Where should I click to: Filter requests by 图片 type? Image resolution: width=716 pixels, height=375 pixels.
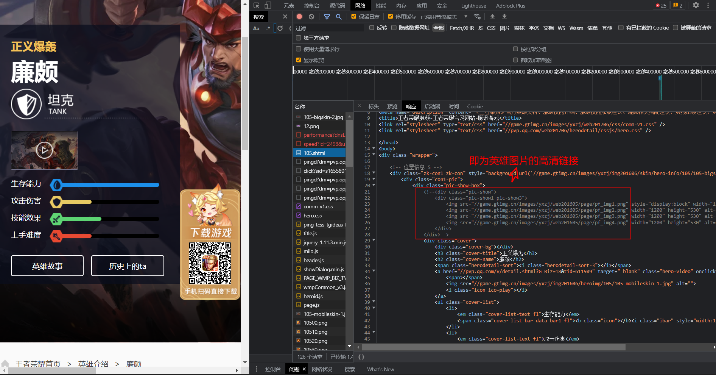tap(504, 28)
